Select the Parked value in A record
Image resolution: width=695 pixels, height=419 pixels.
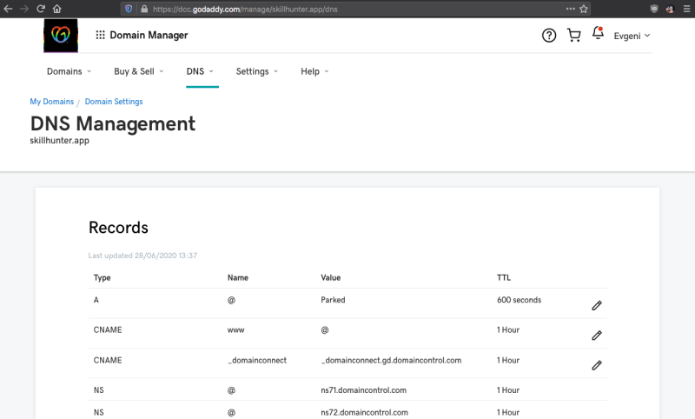point(333,300)
